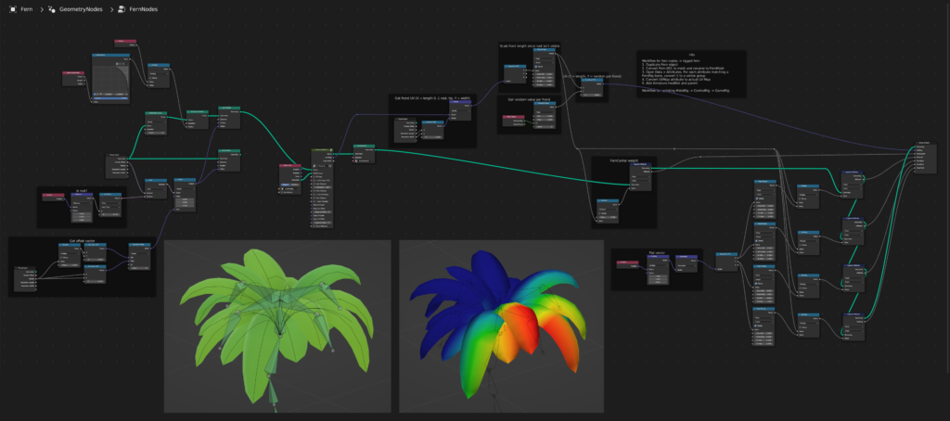Toggle 'As Instance' checkbox on Object Info node
Image resolution: width=950 pixels, height=421 pixels.
tap(282, 192)
